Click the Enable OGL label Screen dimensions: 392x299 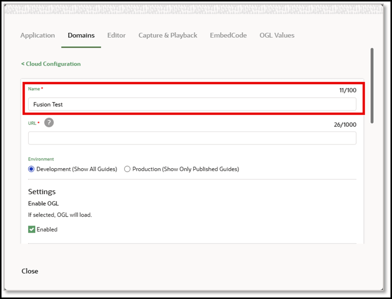point(43,203)
